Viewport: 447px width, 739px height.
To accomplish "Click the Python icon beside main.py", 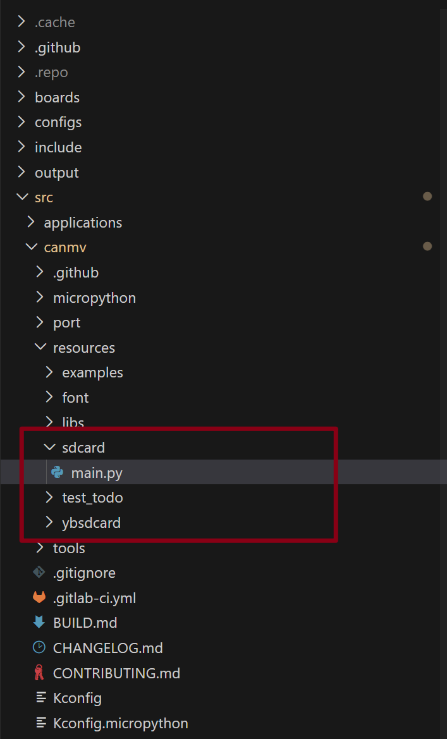I will tap(58, 472).
